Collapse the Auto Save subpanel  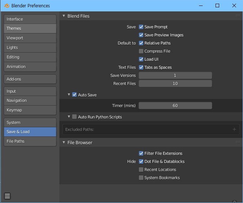(69, 95)
